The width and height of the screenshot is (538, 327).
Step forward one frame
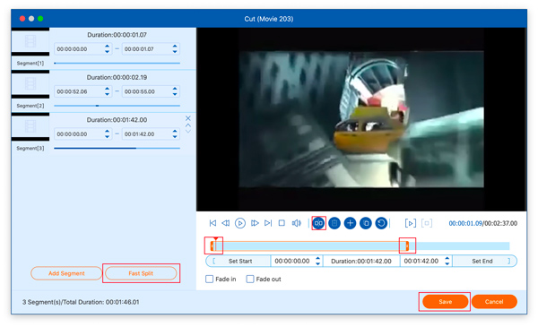point(255,223)
